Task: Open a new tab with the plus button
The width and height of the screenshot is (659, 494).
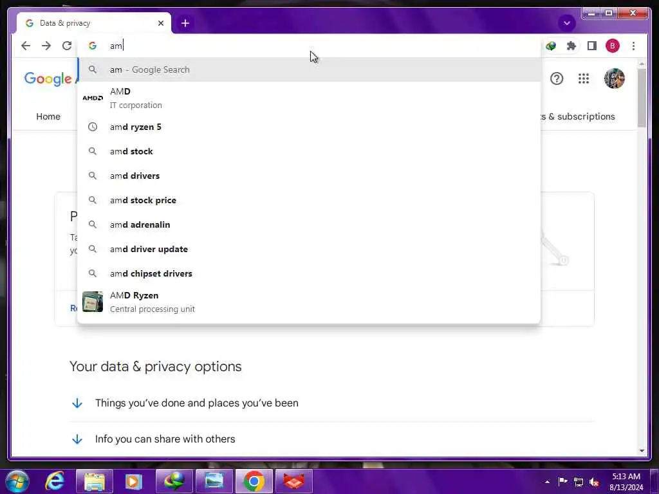Action: point(185,23)
